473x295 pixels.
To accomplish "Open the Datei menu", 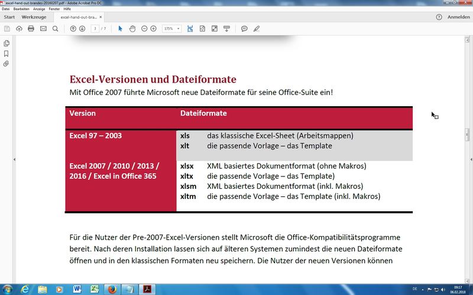I will tap(6, 9).
